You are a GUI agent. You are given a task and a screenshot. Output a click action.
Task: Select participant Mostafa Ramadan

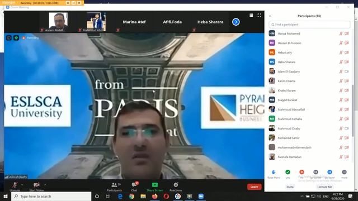[x=309, y=157]
